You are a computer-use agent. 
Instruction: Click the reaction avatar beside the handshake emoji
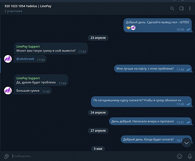point(133,28)
